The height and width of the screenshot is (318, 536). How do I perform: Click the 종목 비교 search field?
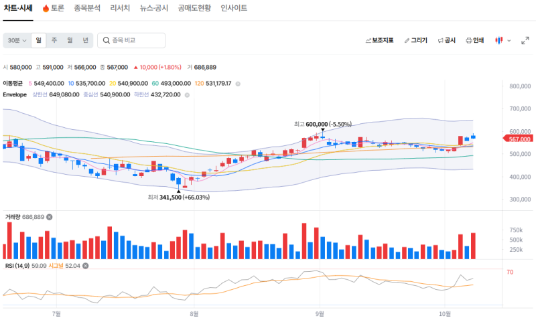click(131, 40)
